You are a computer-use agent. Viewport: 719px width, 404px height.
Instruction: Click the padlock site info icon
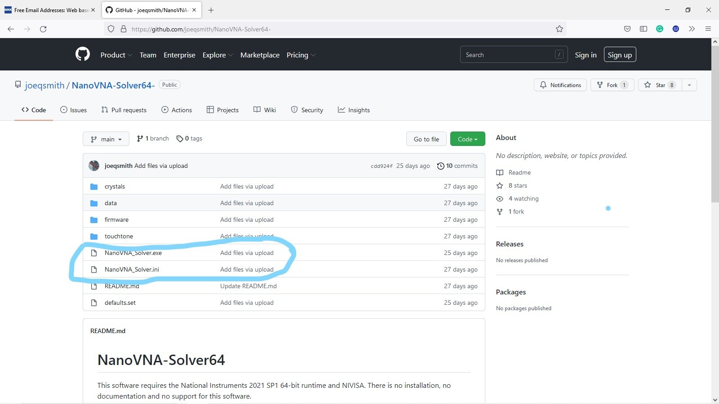tap(124, 29)
